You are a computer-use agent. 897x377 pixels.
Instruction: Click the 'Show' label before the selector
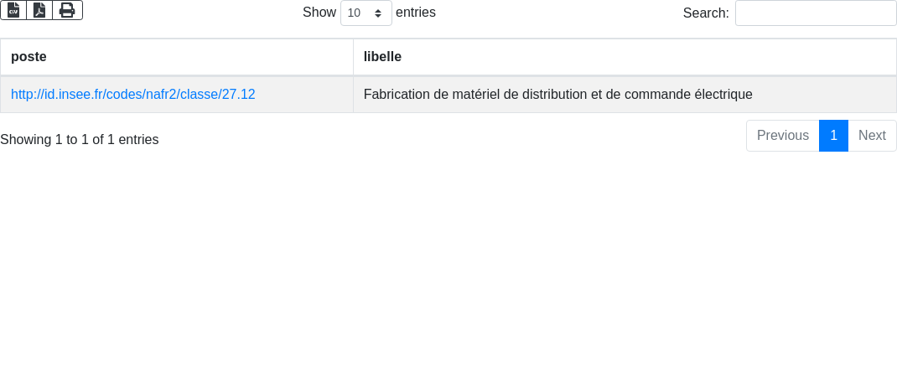coord(319,13)
